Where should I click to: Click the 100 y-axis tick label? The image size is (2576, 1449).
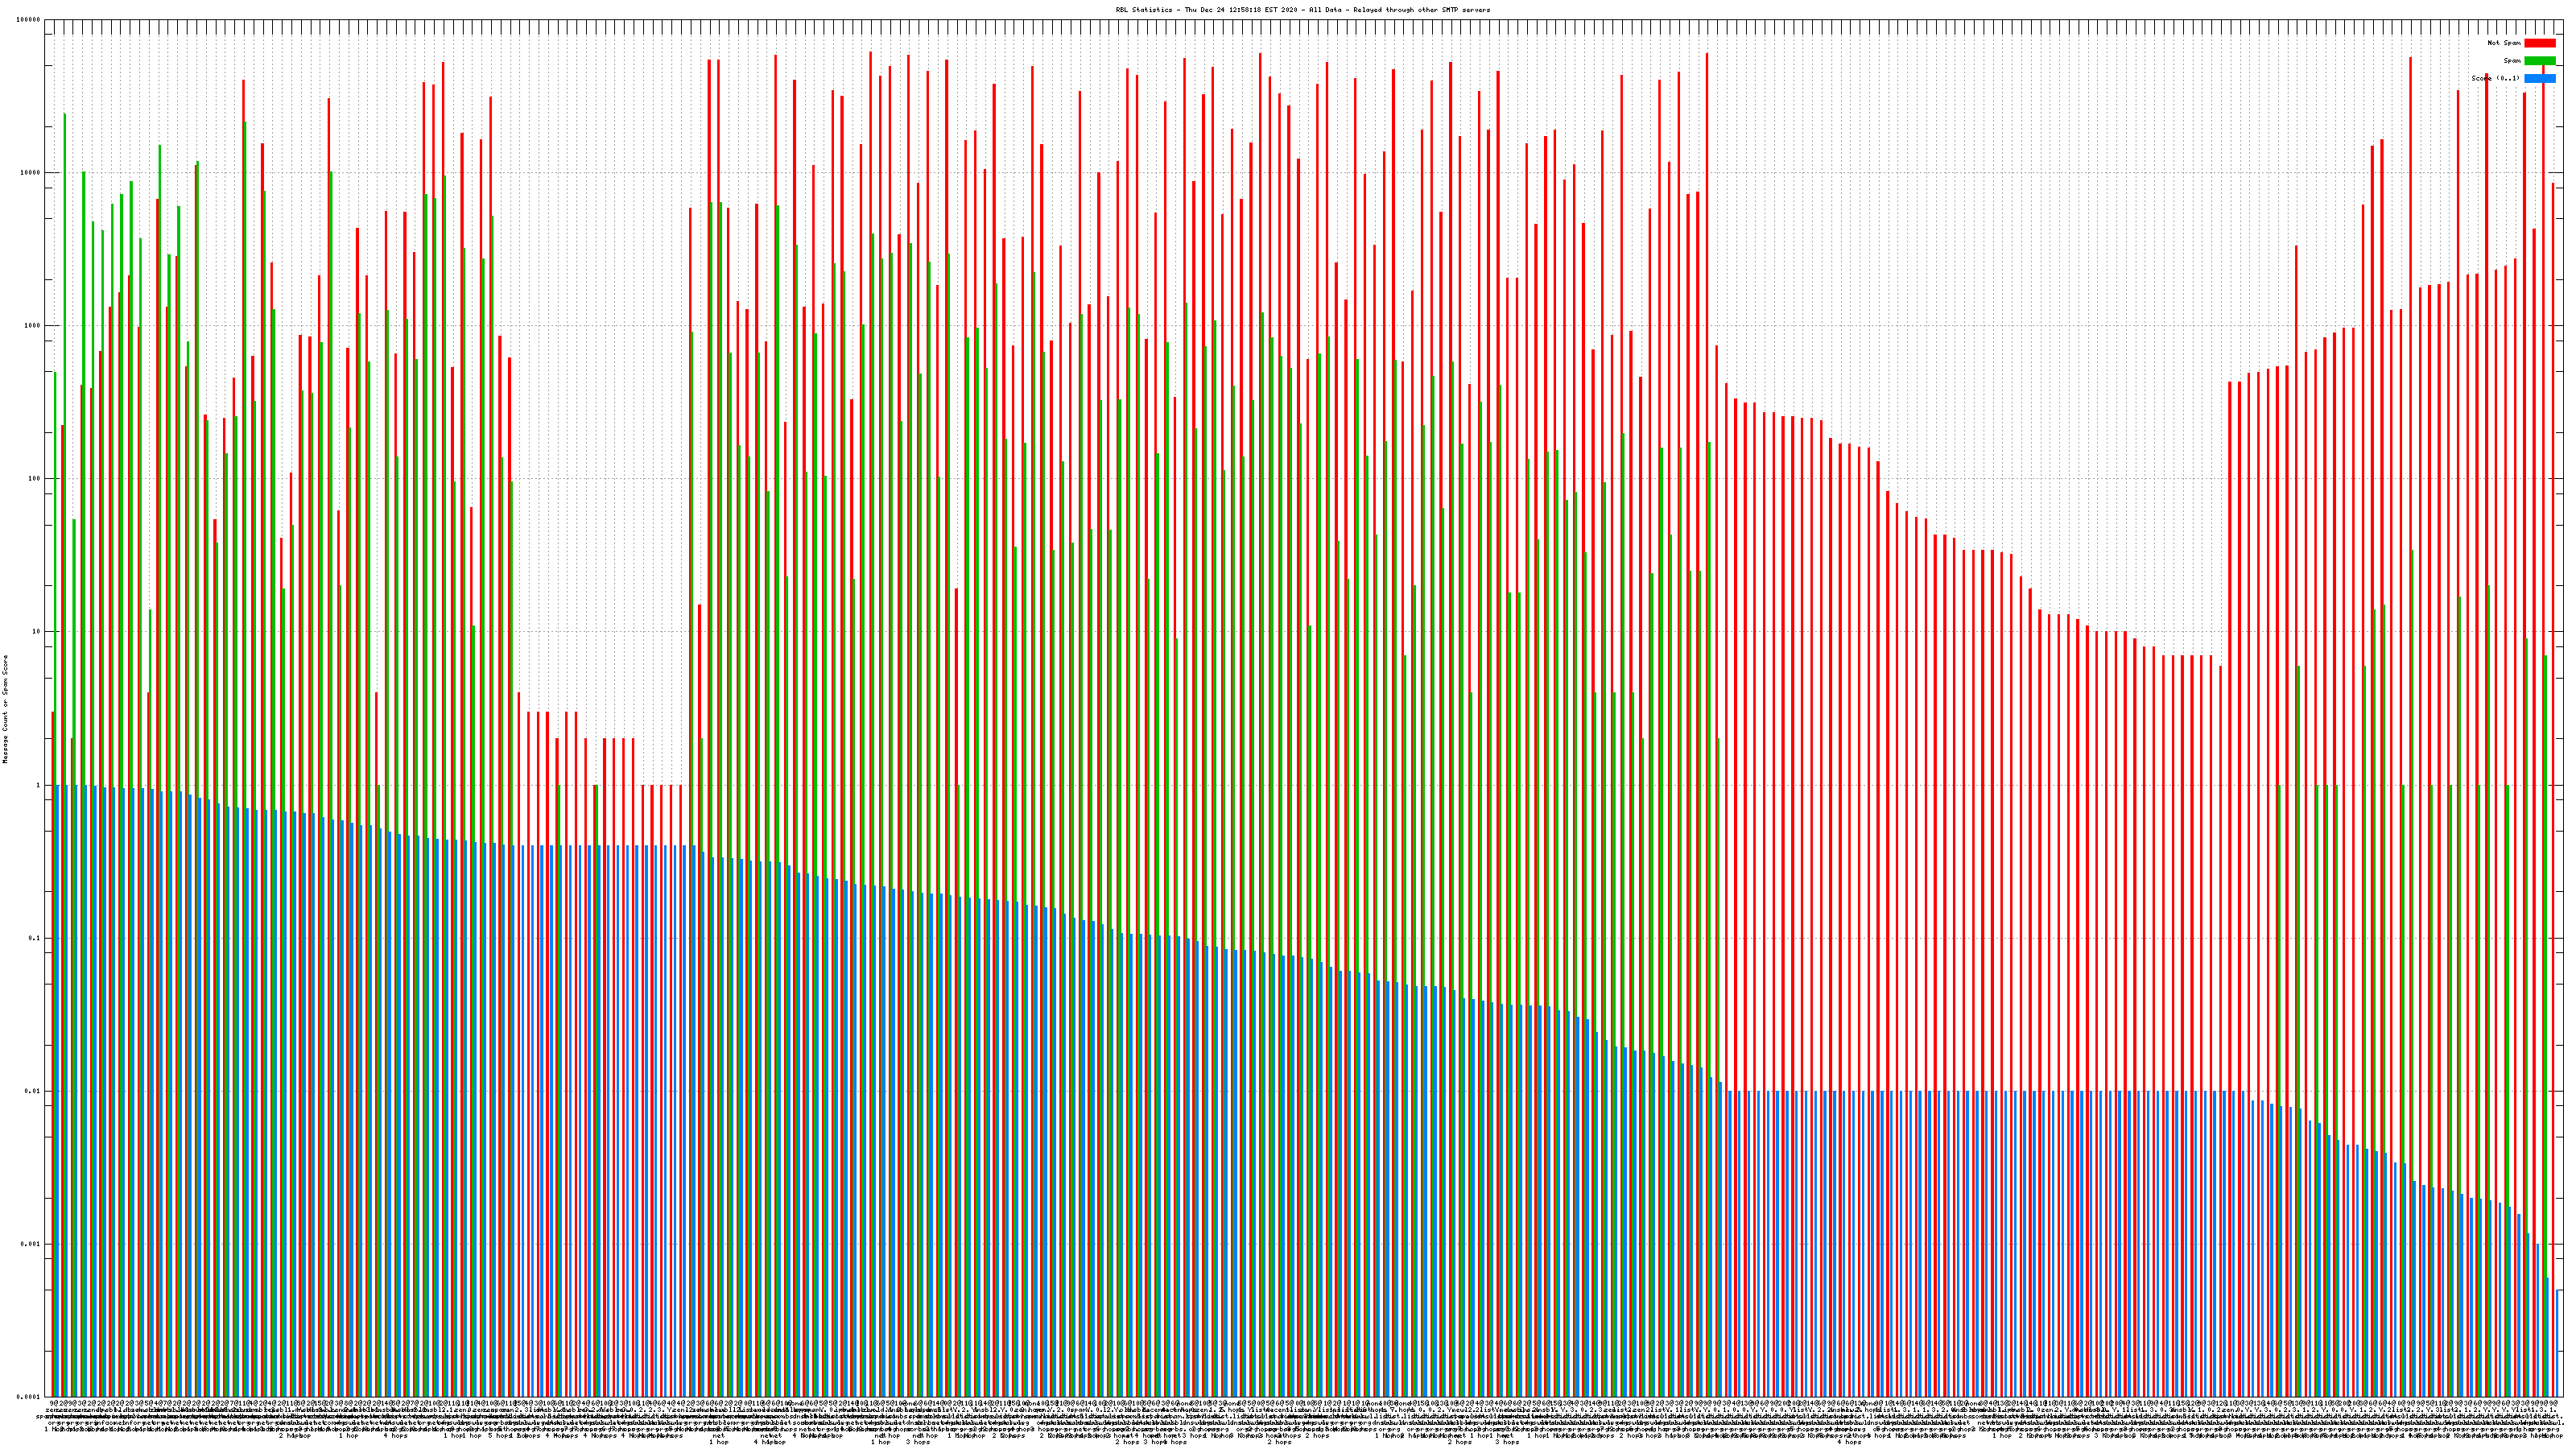pyautogui.click(x=35, y=479)
